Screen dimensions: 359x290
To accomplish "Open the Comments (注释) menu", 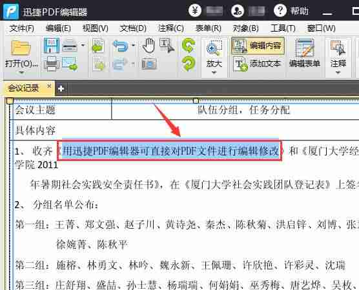I will point(171,28).
